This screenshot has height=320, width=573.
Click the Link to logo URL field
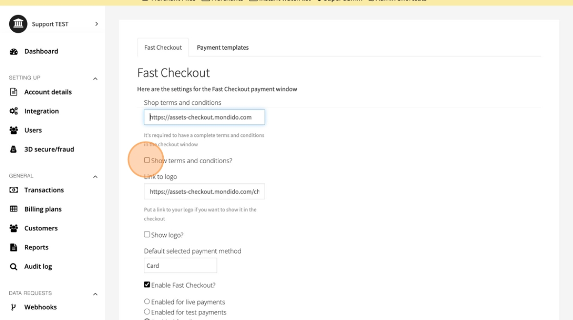pos(204,192)
